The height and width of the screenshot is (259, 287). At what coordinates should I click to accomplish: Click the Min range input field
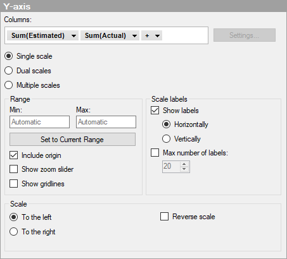click(39, 122)
